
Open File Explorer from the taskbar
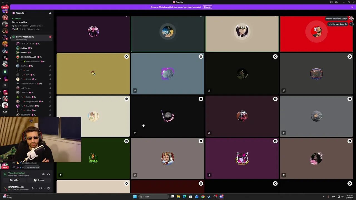click(178, 197)
